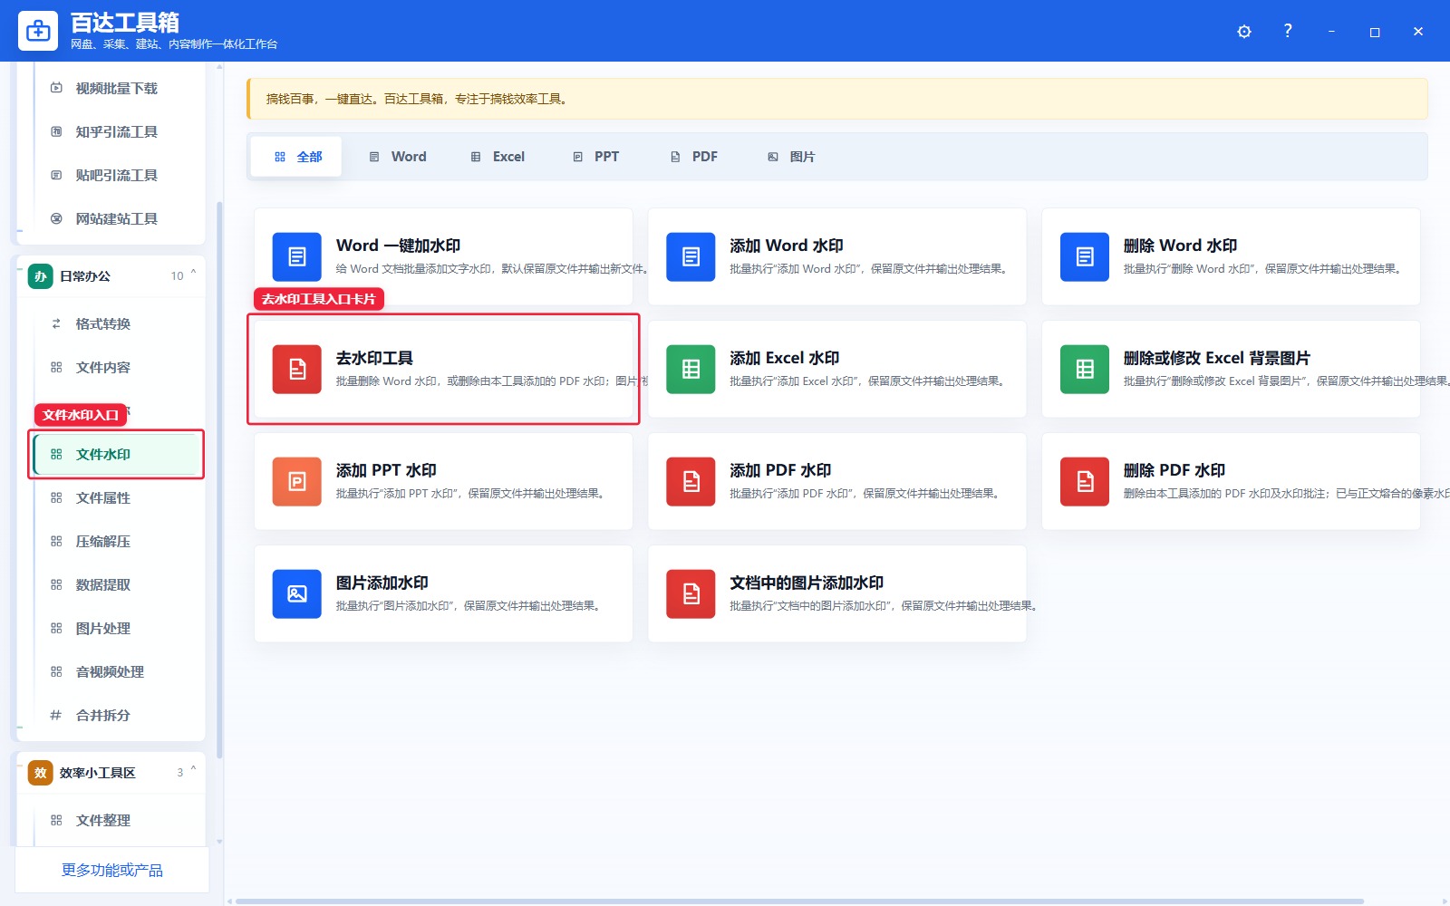
Task: Switch to the PDF tab
Action: coord(693,157)
